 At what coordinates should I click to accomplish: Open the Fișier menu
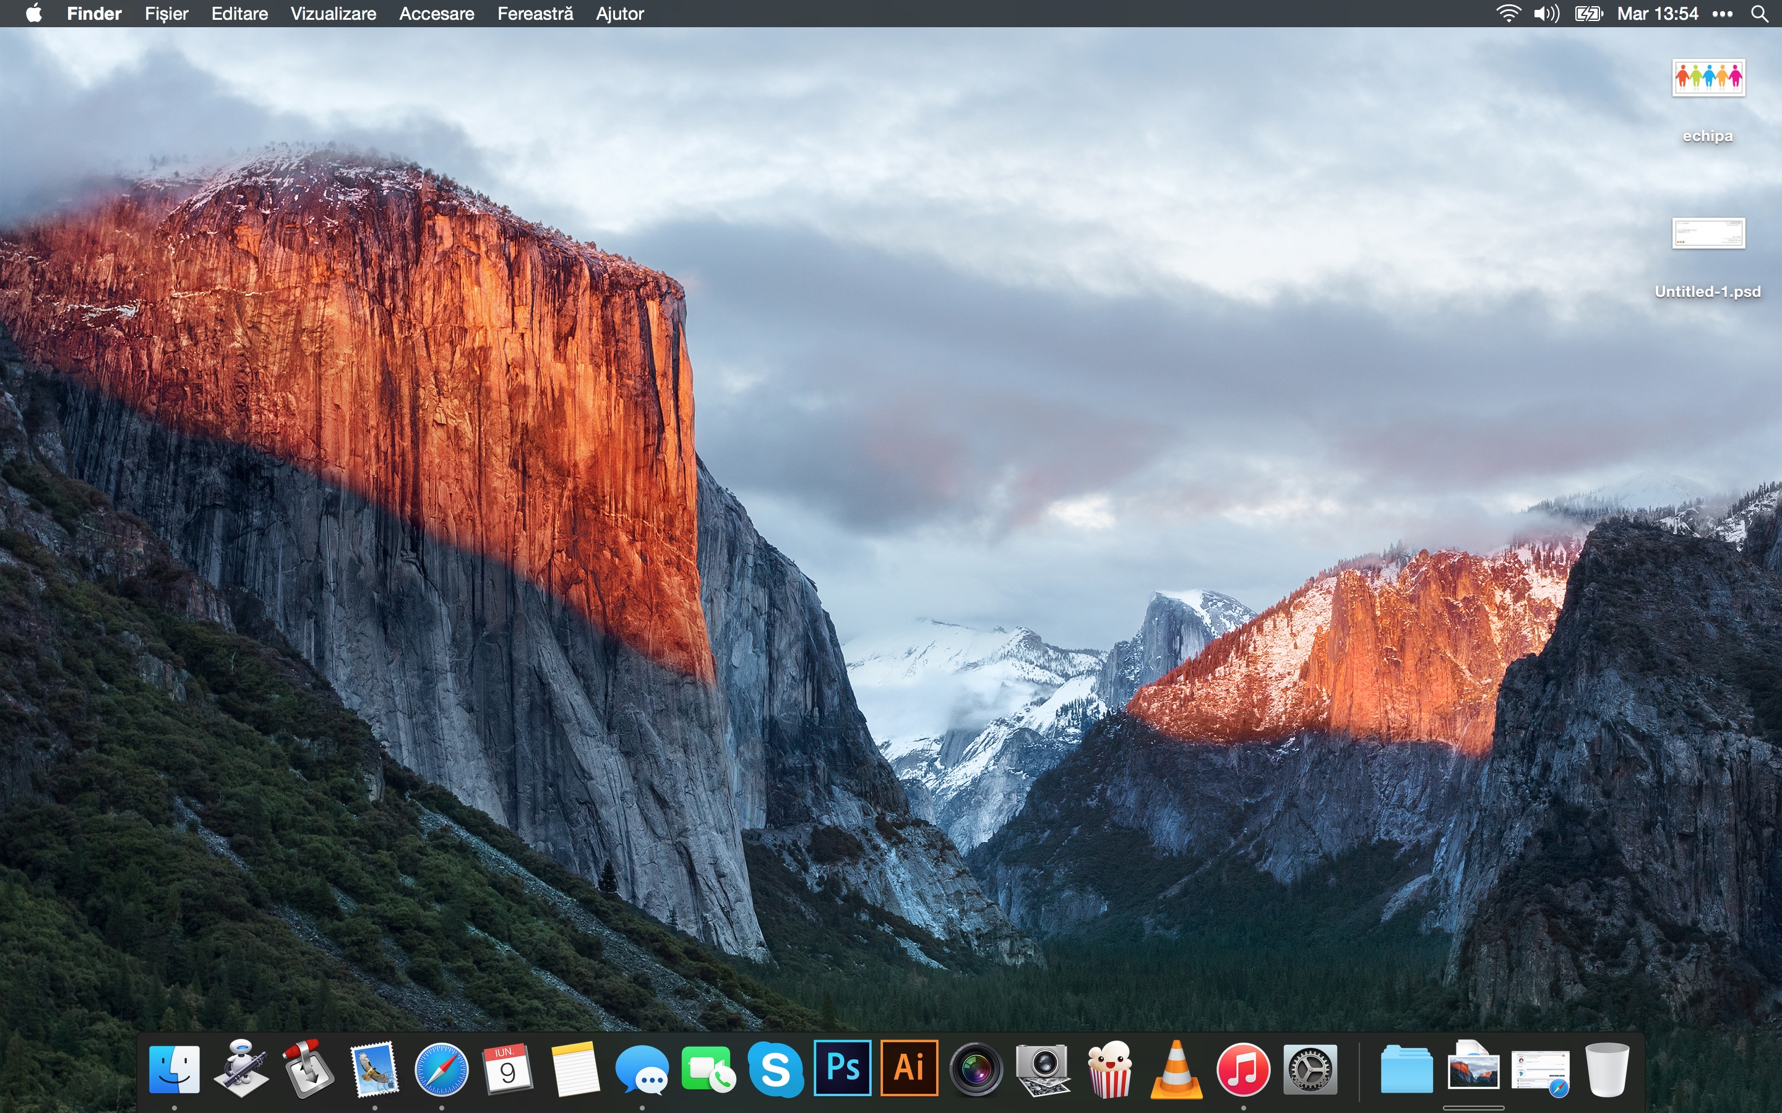166,14
